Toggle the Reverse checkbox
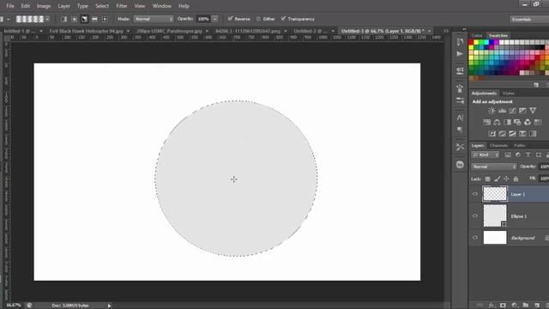The image size is (549, 309). click(230, 19)
